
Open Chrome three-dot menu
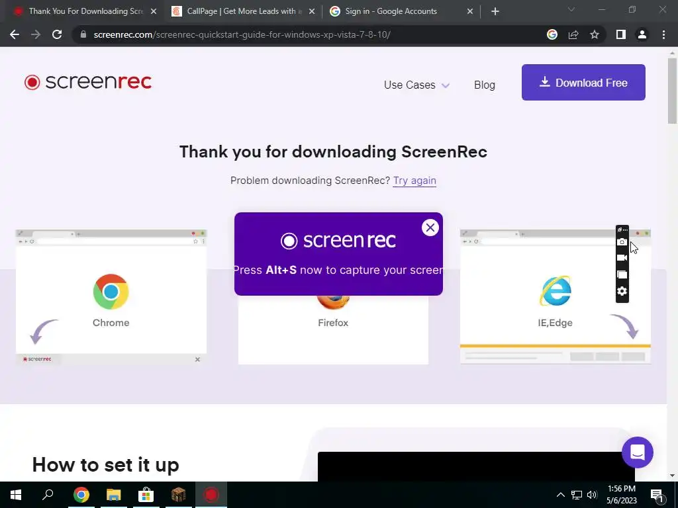(663, 34)
